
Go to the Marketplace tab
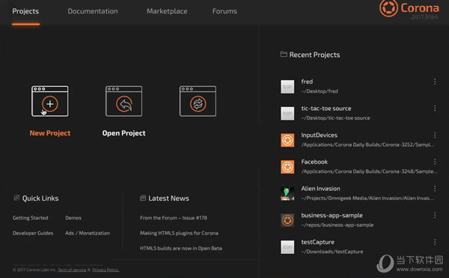pyautogui.click(x=167, y=11)
